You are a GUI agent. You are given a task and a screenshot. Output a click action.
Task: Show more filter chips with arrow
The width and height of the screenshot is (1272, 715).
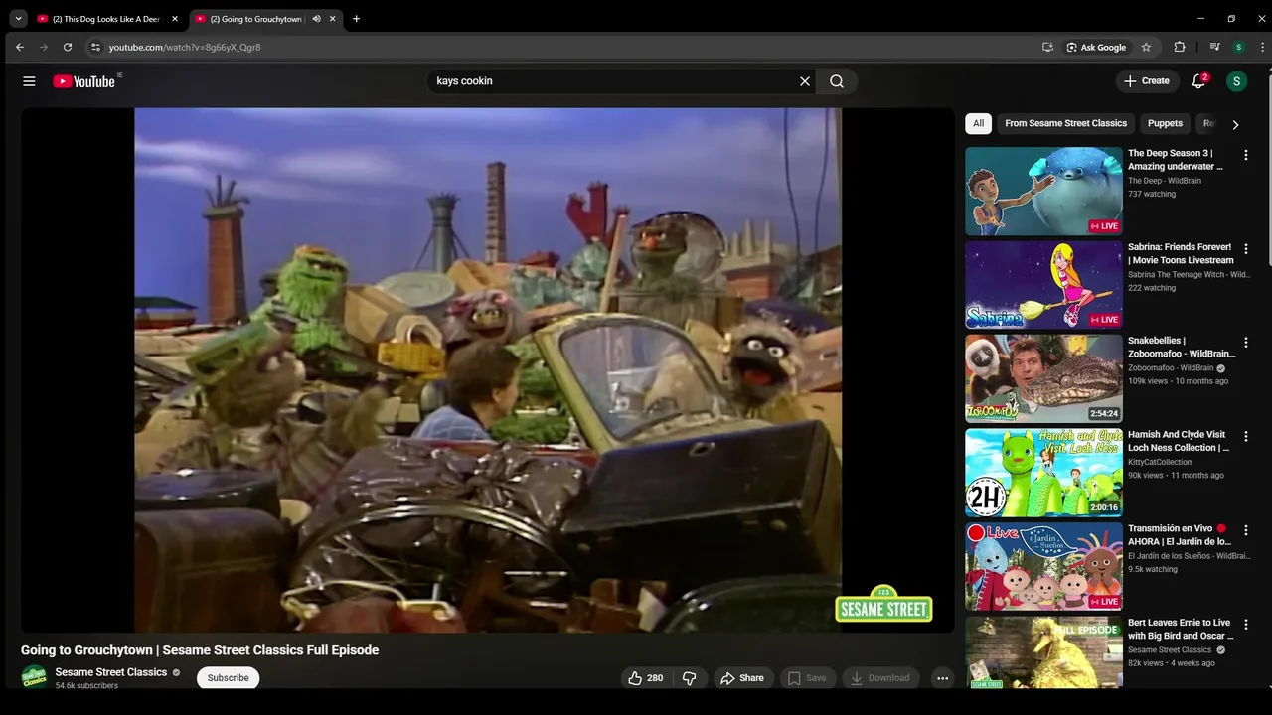(x=1235, y=124)
